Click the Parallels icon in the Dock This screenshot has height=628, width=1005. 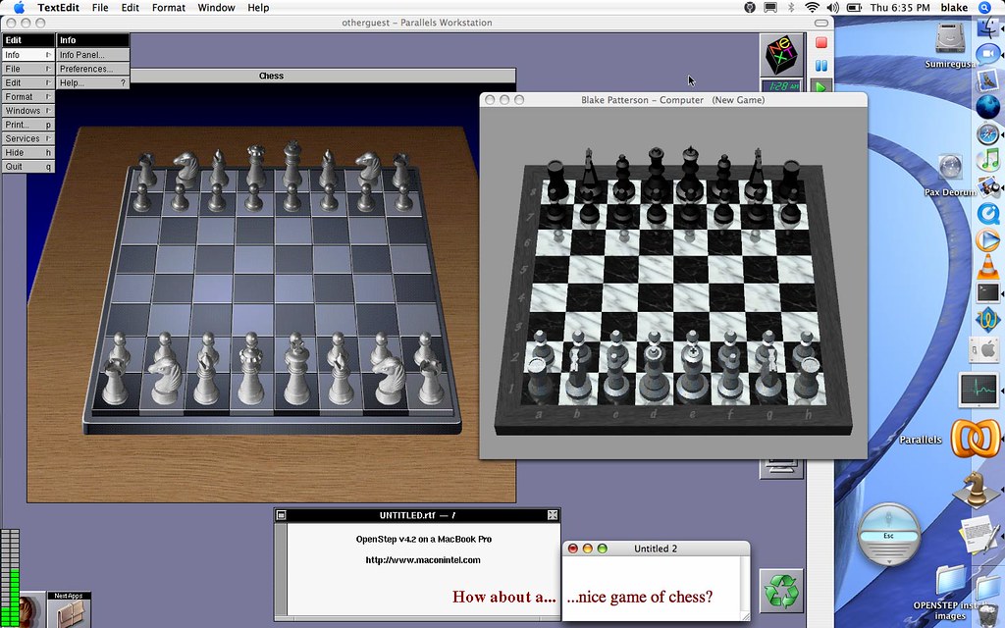pos(976,440)
